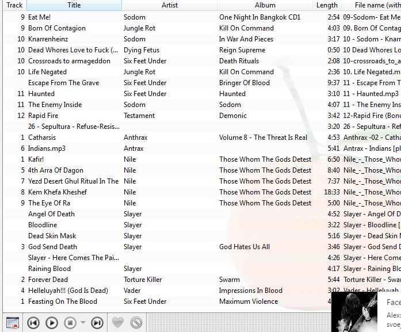Click the guitarist album art thumbnail
This screenshot has width=401, height=332.
click(x=354, y=312)
